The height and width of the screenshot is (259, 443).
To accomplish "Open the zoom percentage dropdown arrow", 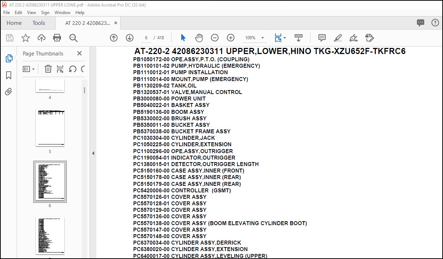I will point(262,38).
